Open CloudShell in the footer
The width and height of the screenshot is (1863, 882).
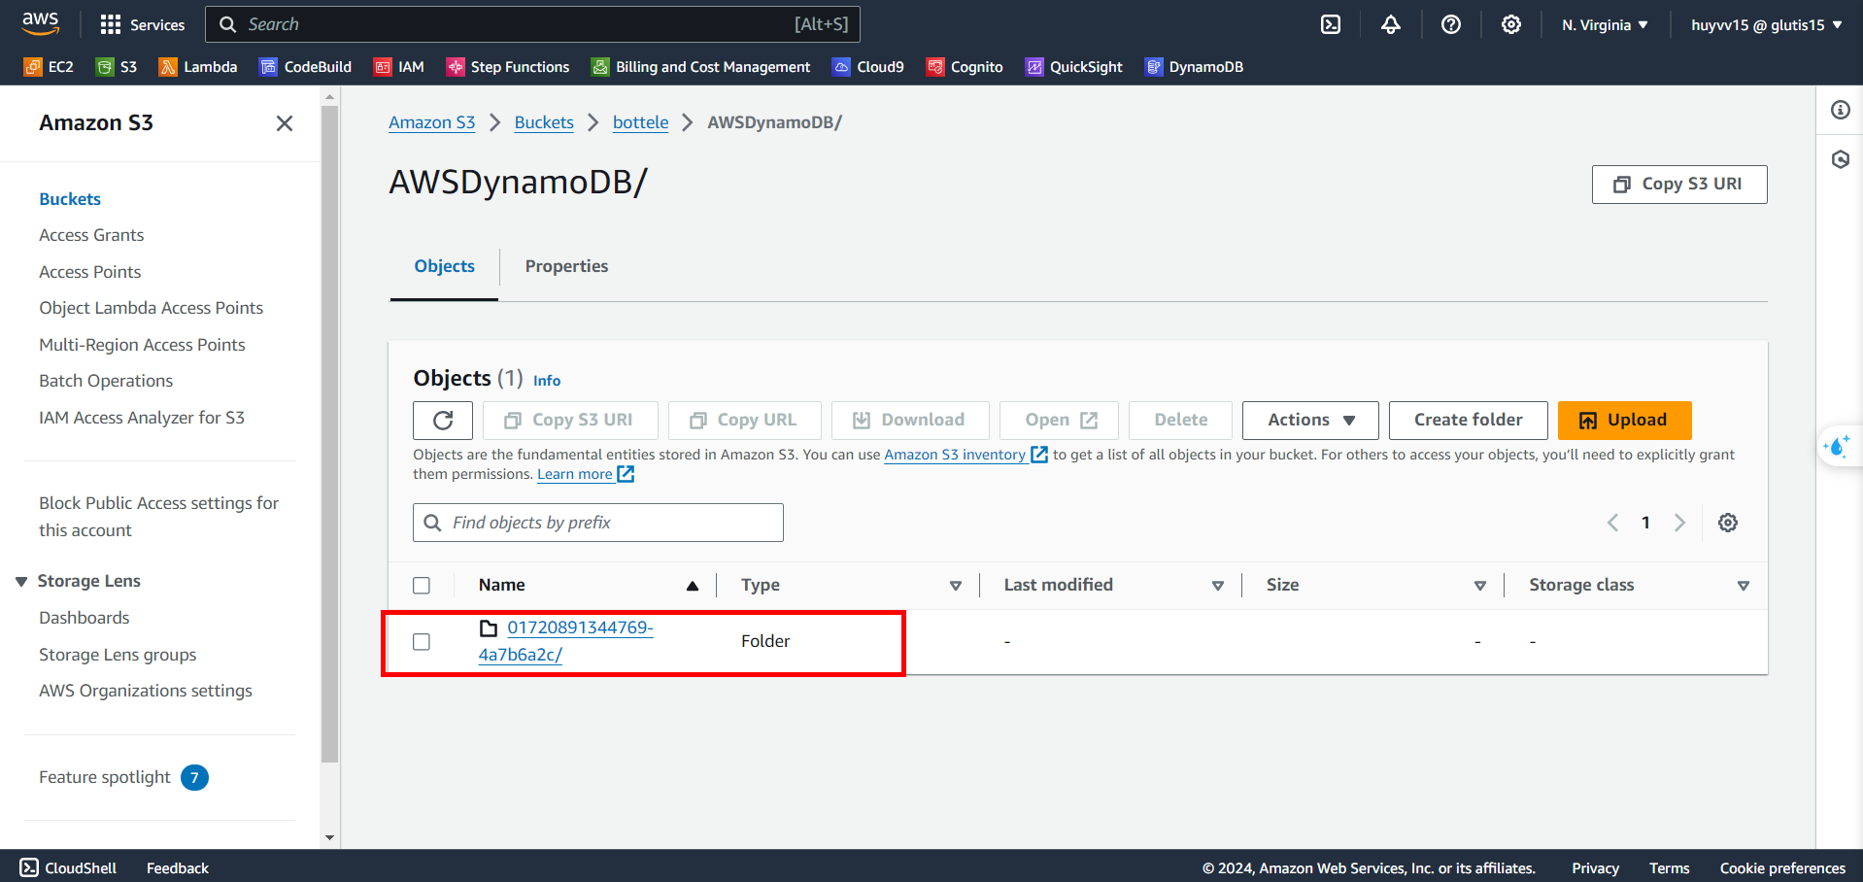tap(68, 867)
